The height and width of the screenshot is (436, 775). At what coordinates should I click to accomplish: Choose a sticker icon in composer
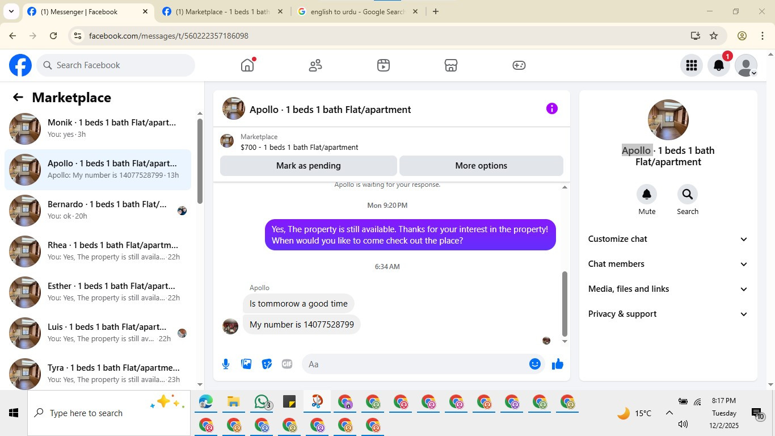pyautogui.click(x=267, y=364)
